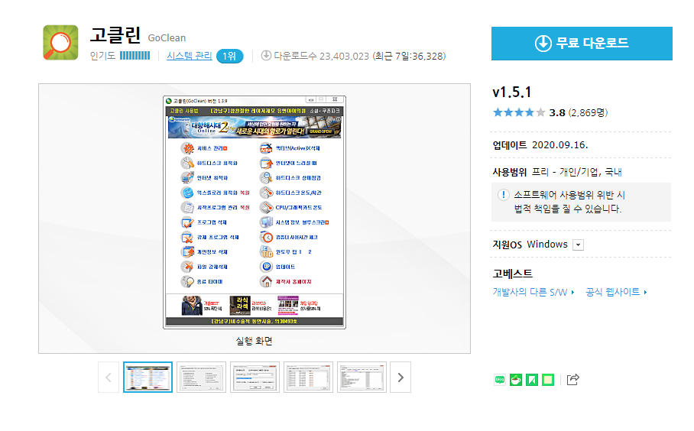Click the 종료 타이머 lightbulb icon in preview

point(188,281)
